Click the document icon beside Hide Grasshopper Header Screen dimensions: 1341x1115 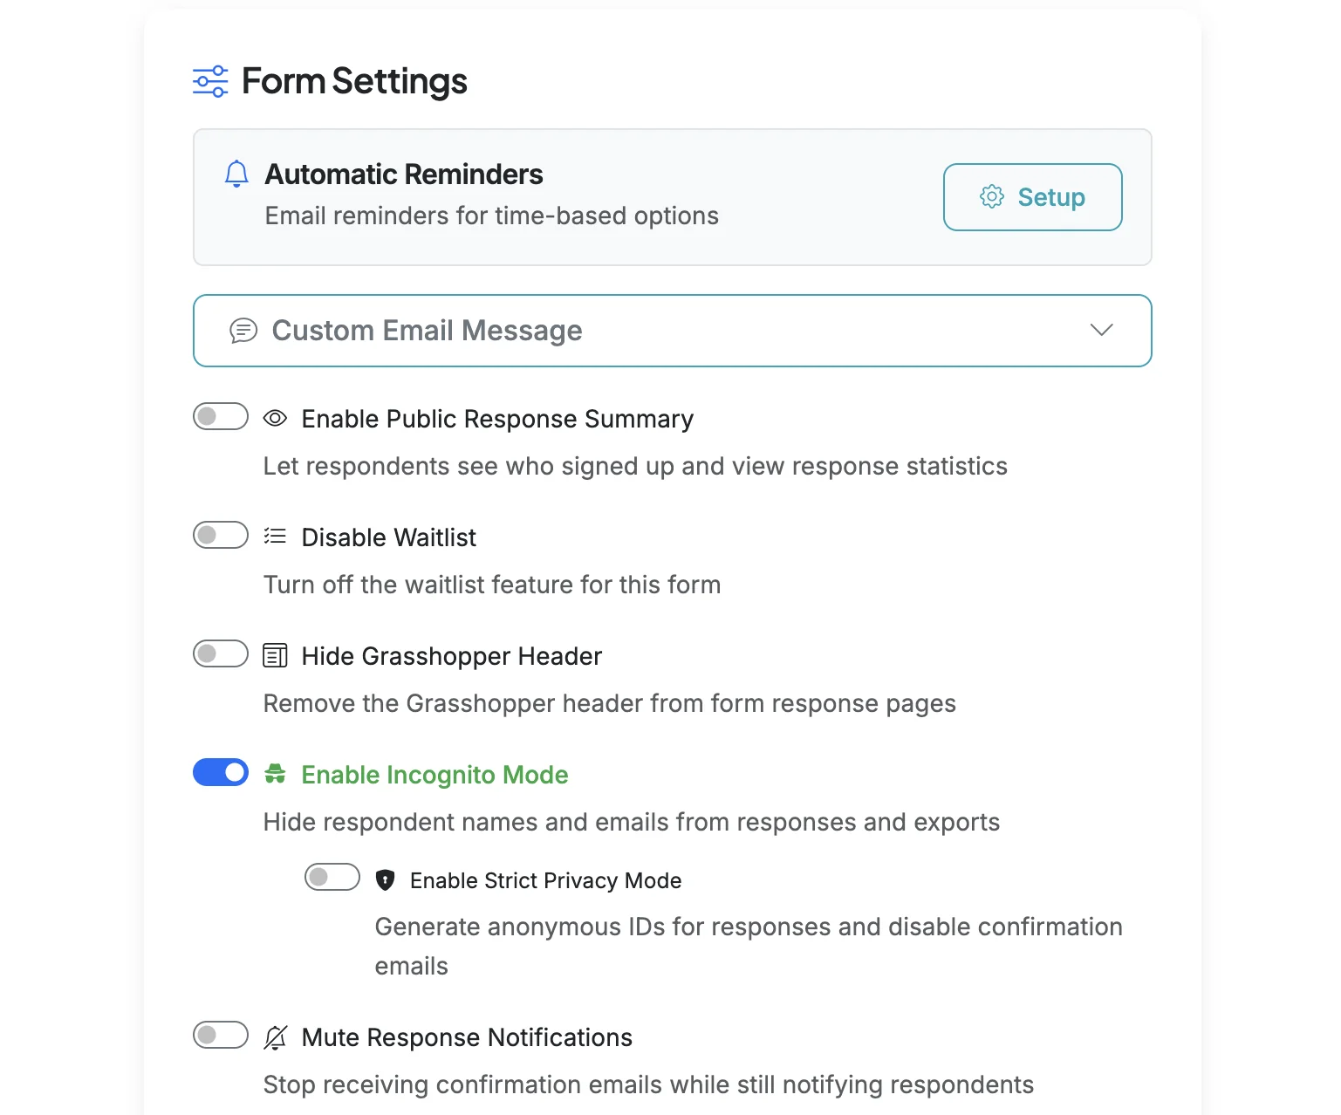pos(274,654)
